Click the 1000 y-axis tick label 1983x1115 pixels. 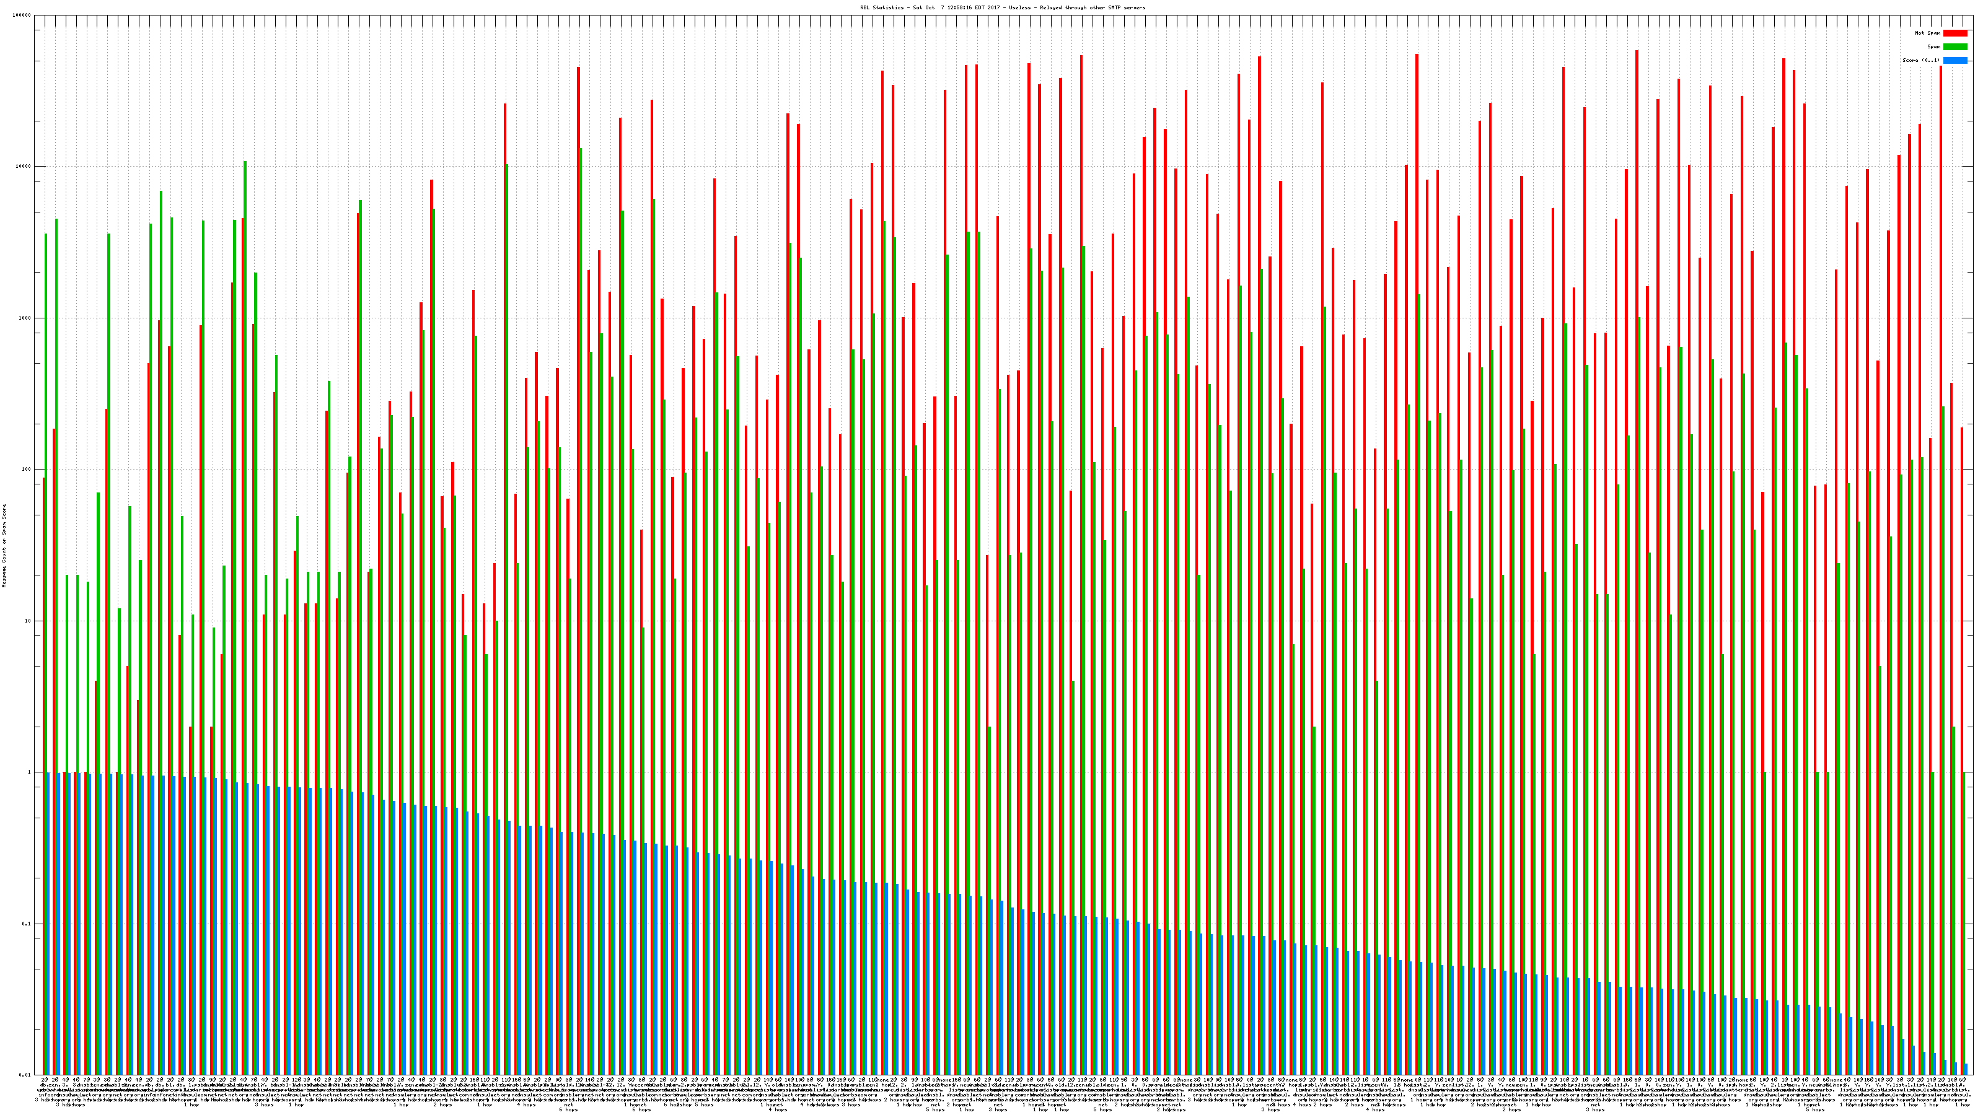pyautogui.click(x=25, y=318)
